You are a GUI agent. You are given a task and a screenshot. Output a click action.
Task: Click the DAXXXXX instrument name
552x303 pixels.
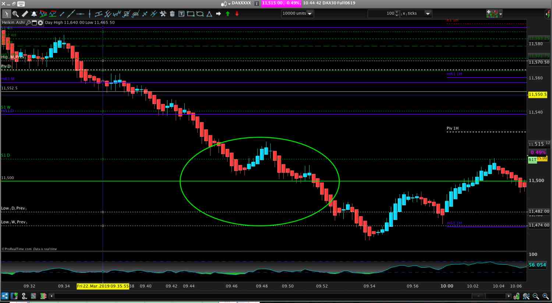241,3
